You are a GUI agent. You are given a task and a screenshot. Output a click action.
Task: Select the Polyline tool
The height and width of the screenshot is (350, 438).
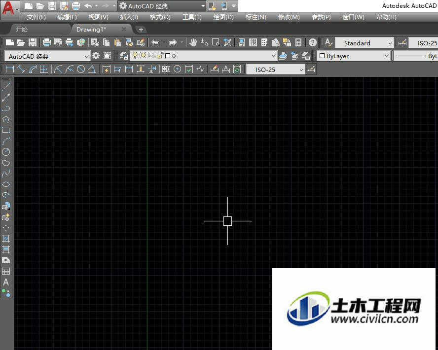[6, 108]
